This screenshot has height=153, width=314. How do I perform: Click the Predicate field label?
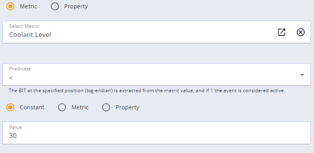click(x=20, y=69)
